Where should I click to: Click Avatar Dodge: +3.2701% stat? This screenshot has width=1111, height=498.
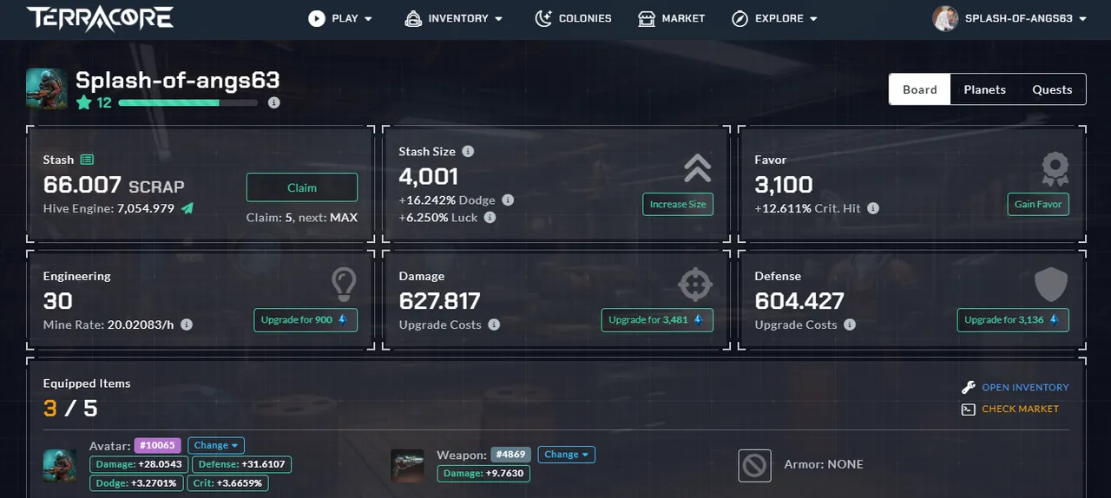136,482
